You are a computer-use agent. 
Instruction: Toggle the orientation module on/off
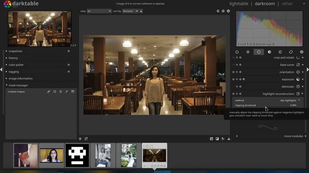coord(233,72)
